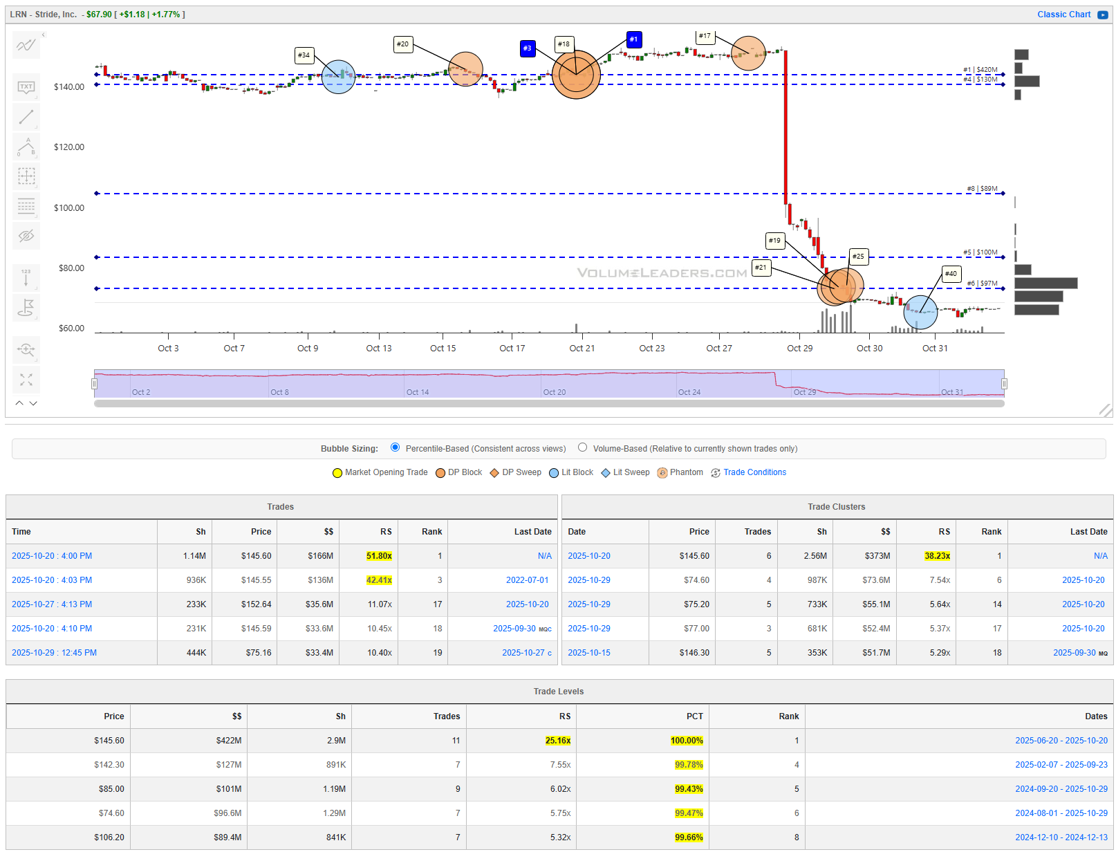Click the #8 | $89M level label
The width and height of the screenshot is (1116, 852).
pos(983,189)
